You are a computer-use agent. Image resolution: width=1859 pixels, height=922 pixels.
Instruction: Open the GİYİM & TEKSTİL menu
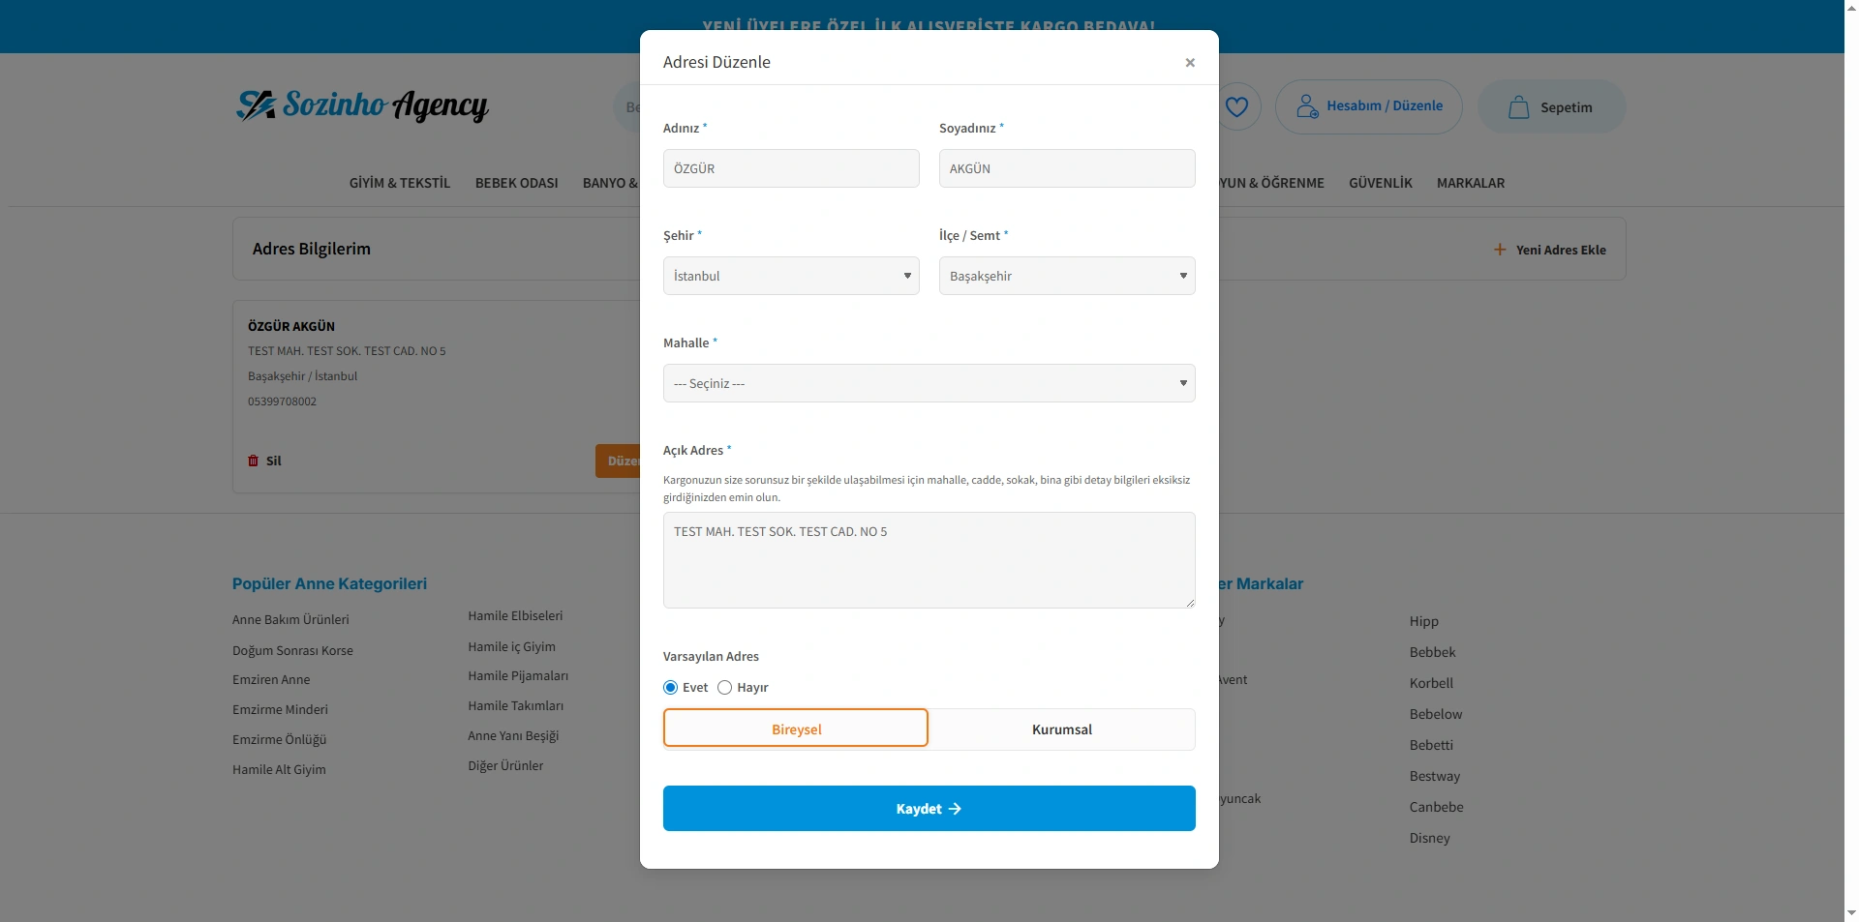tap(400, 183)
